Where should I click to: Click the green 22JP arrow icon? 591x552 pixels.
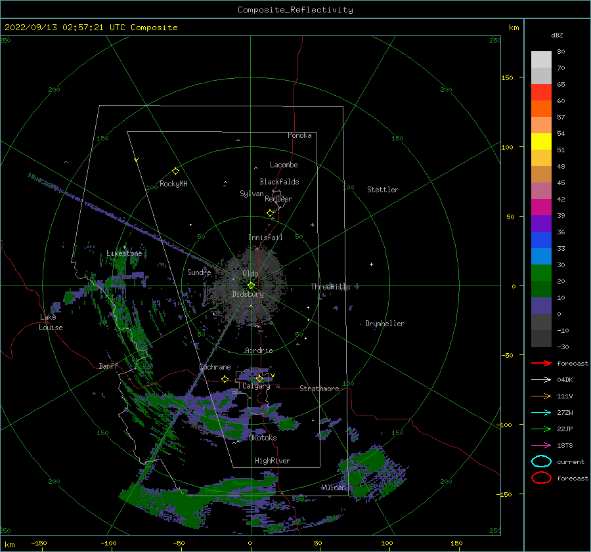pos(541,429)
